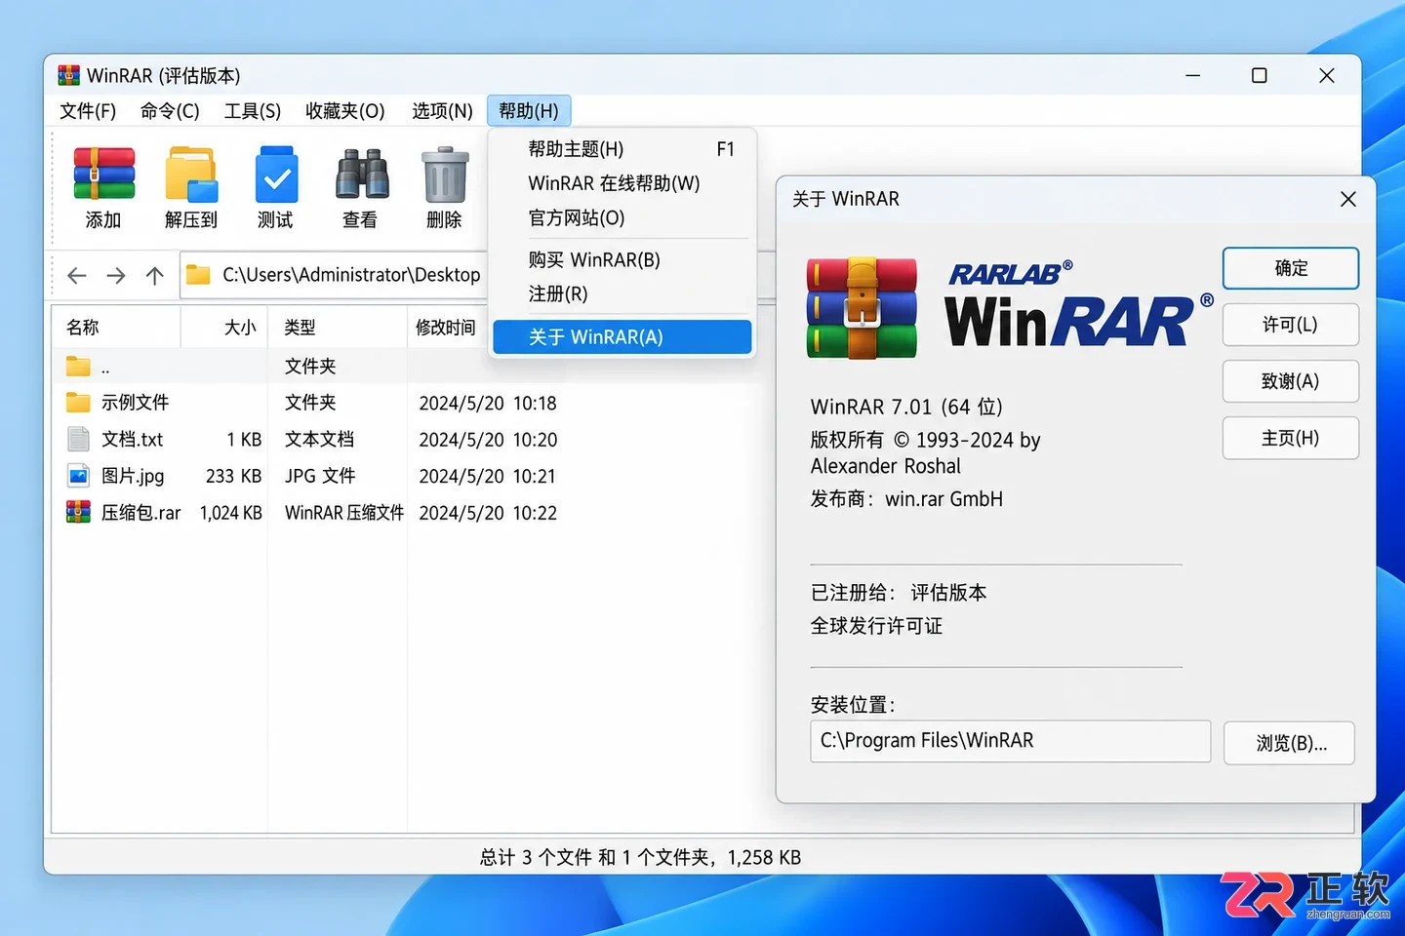Click the WinRAR 压缩文件 type cell
The width and height of the screenshot is (1405, 936).
(344, 513)
